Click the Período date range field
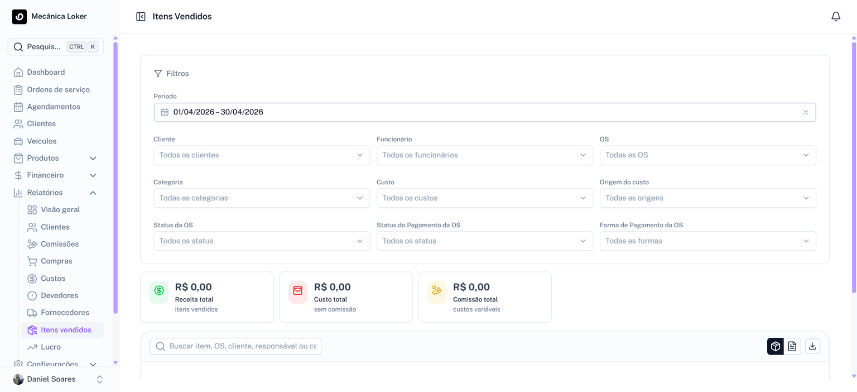Image resolution: width=857 pixels, height=392 pixels. (485, 112)
